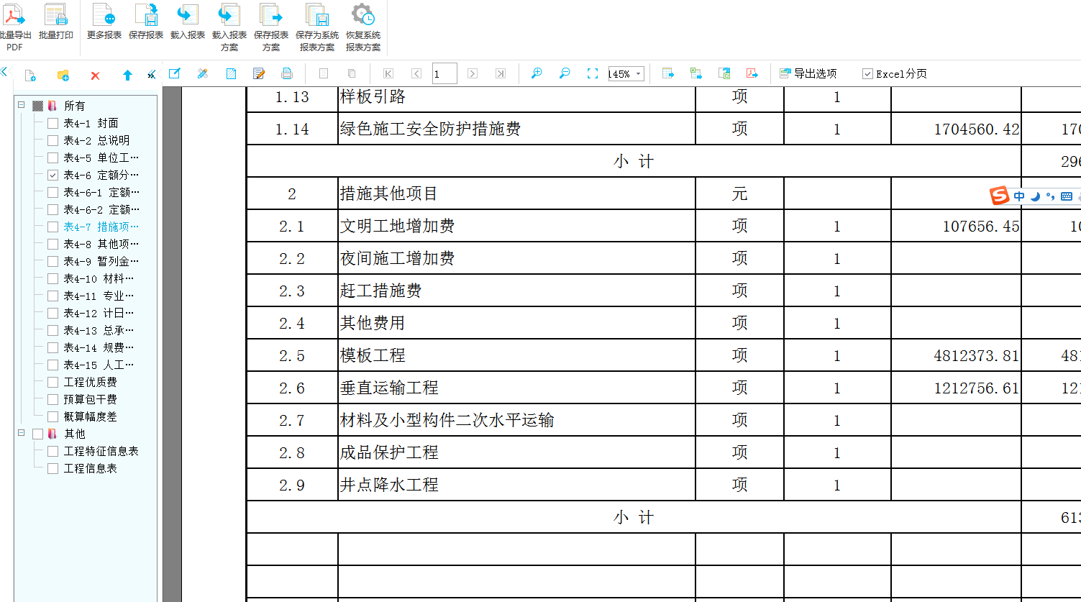The width and height of the screenshot is (1081, 602).
Task: Click the report design ruler-pencil icon
Action: [x=203, y=73]
